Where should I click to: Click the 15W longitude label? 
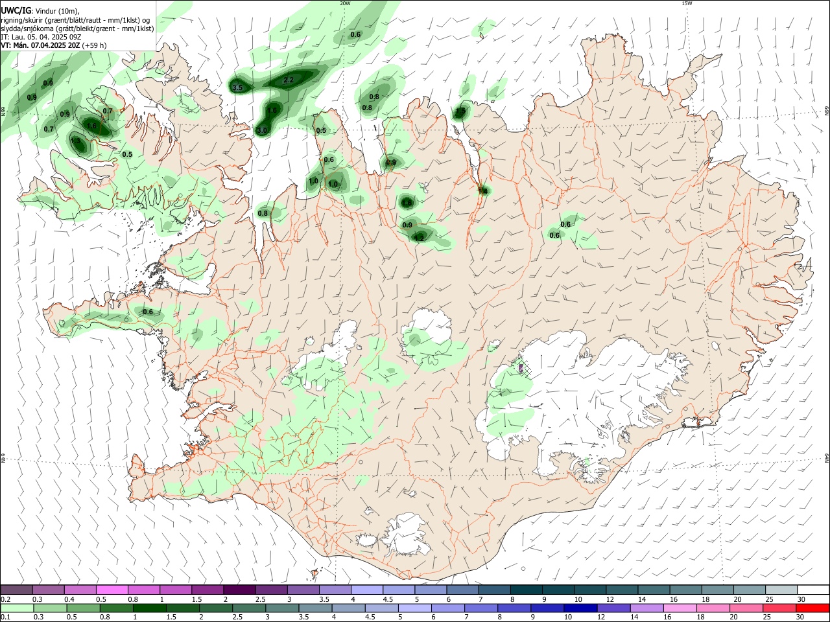(x=687, y=3)
